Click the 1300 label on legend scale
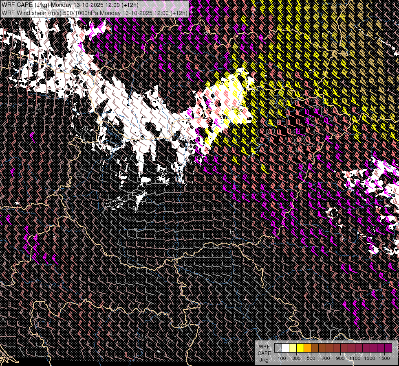The height and width of the screenshot is (366, 399). [x=370, y=358]
